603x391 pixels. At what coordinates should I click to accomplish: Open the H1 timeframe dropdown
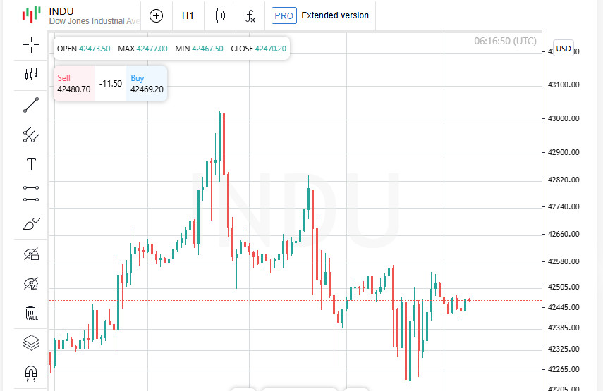tap(188, 15)
